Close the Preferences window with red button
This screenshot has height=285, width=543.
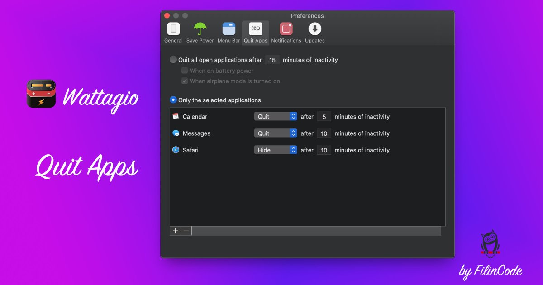click(167, 15)
